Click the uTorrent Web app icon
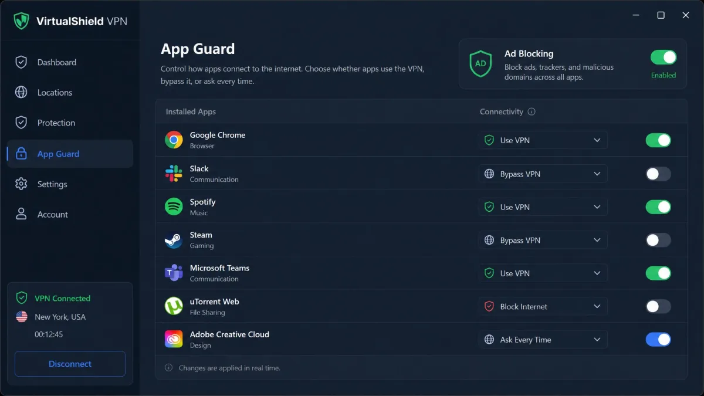This screenshot has width=704, height=396. [174, 306]
